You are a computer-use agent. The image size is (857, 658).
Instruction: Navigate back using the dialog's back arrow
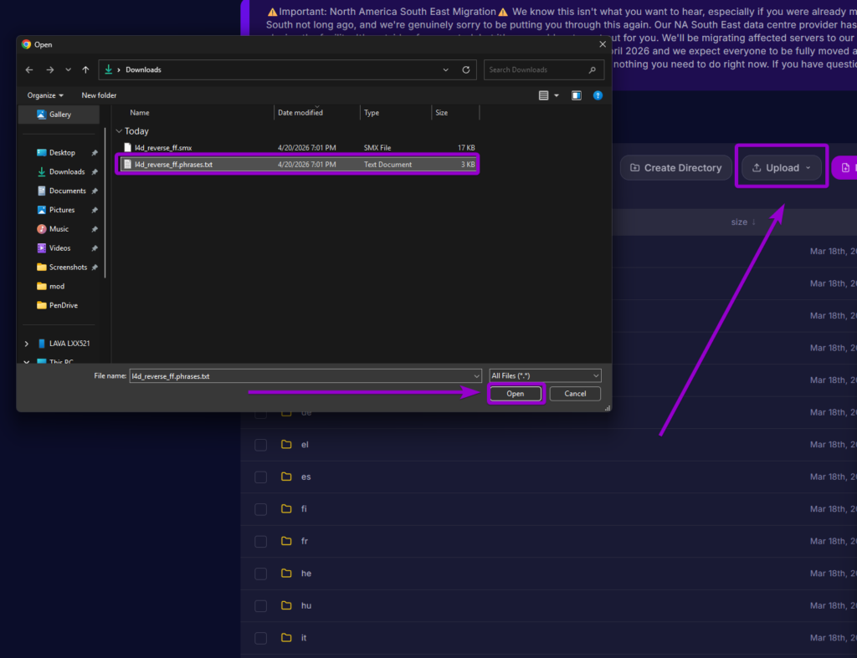tap(28, 69)
